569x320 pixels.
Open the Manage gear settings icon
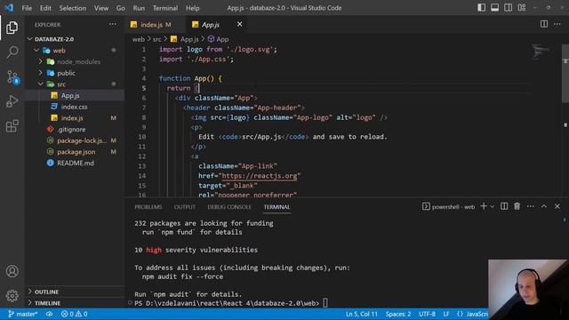click(x=12, y=296)
